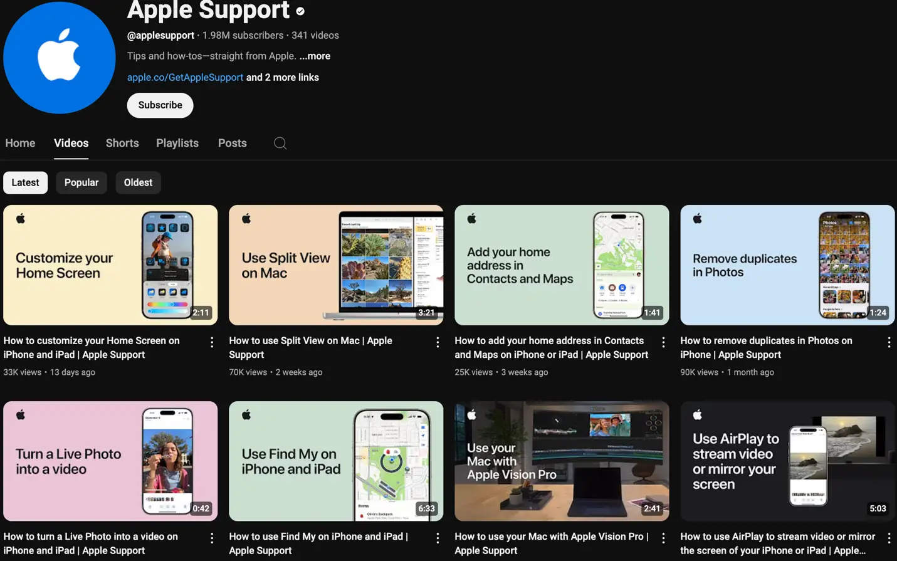897x561 pixels.
Task: Open 'How to use Split View on Mac' title
Action: pos(310,348)
